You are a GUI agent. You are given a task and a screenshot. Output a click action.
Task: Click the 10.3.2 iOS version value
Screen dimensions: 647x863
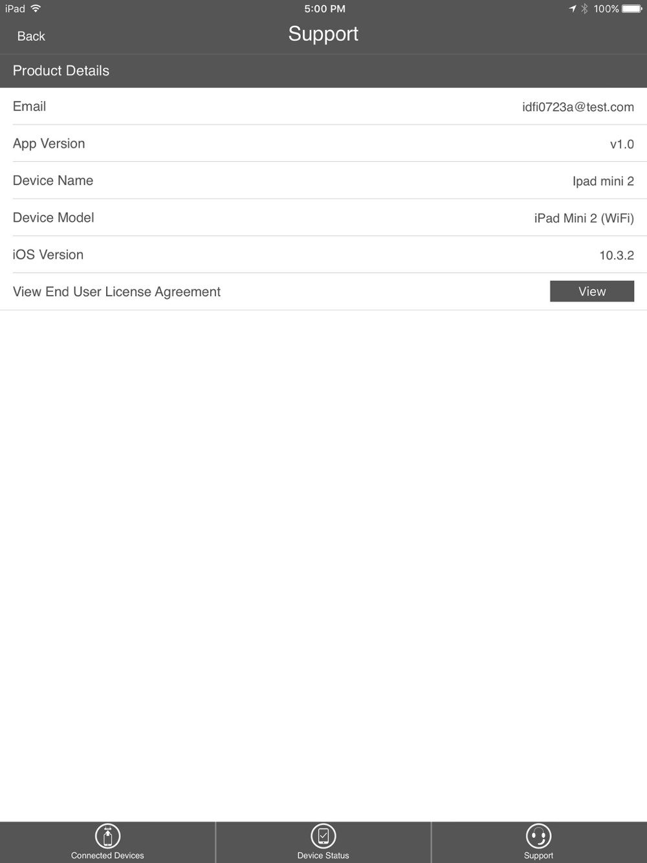click(x=616, y=255)
